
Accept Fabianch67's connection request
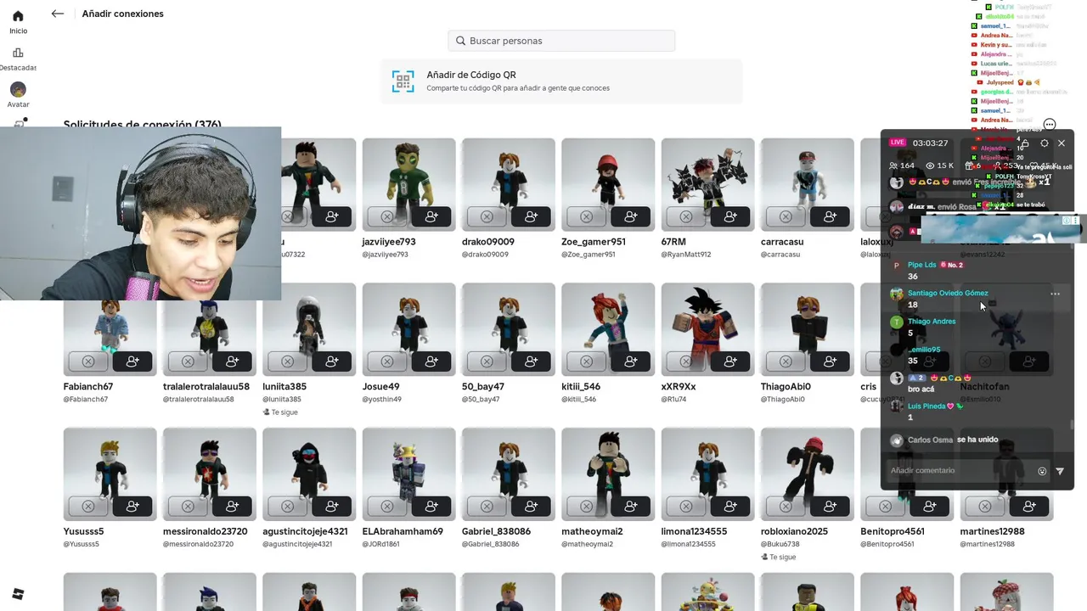132,362
